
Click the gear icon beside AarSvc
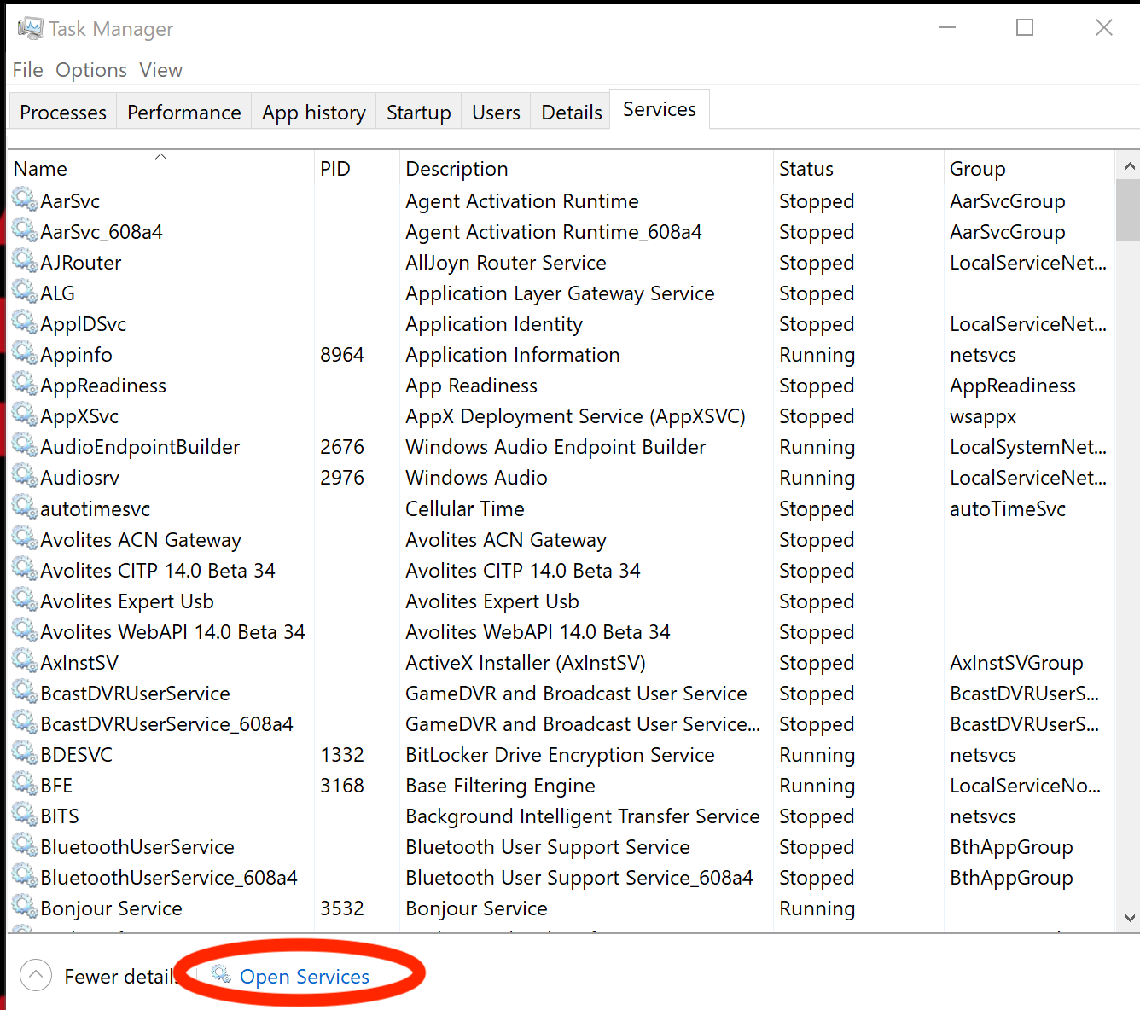(25, 200)
